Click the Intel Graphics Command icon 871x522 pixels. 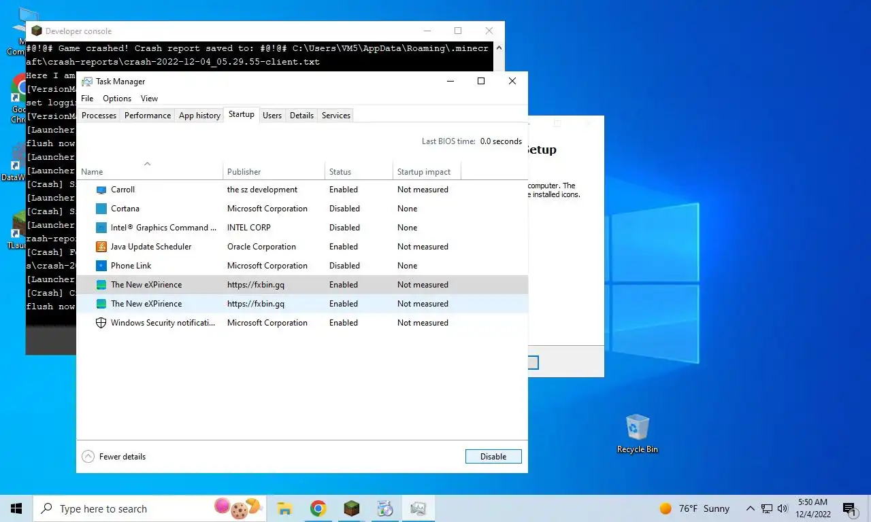pos(101,228)
